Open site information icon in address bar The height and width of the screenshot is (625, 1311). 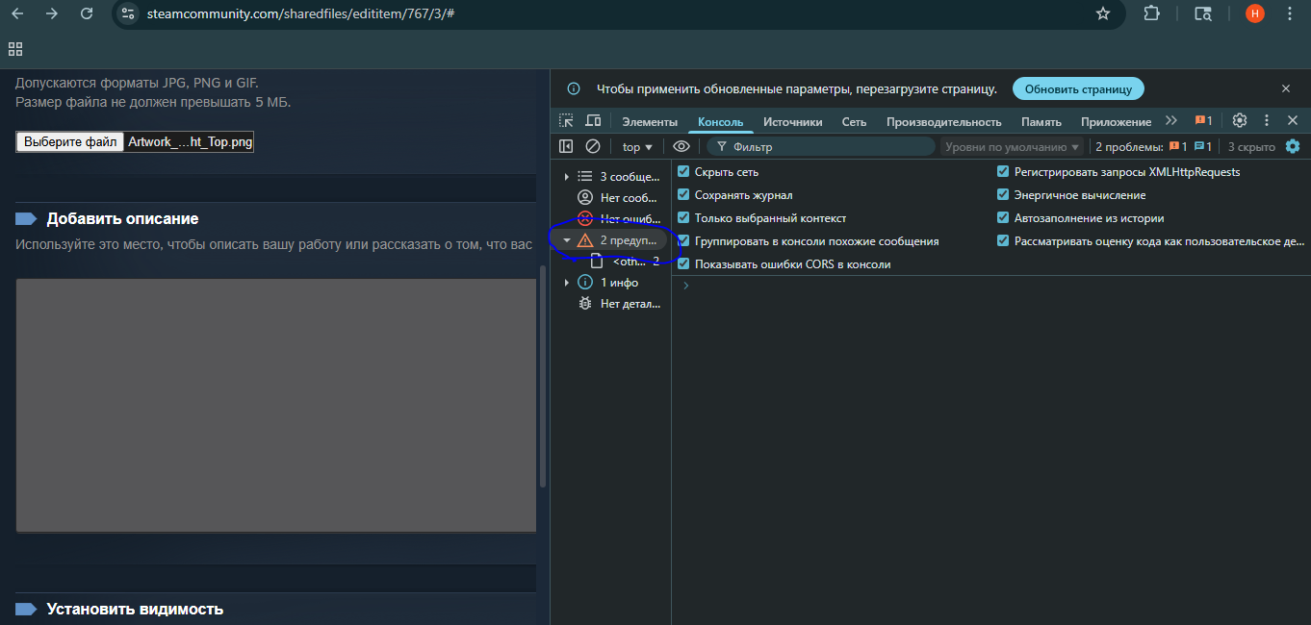[128, 13]
